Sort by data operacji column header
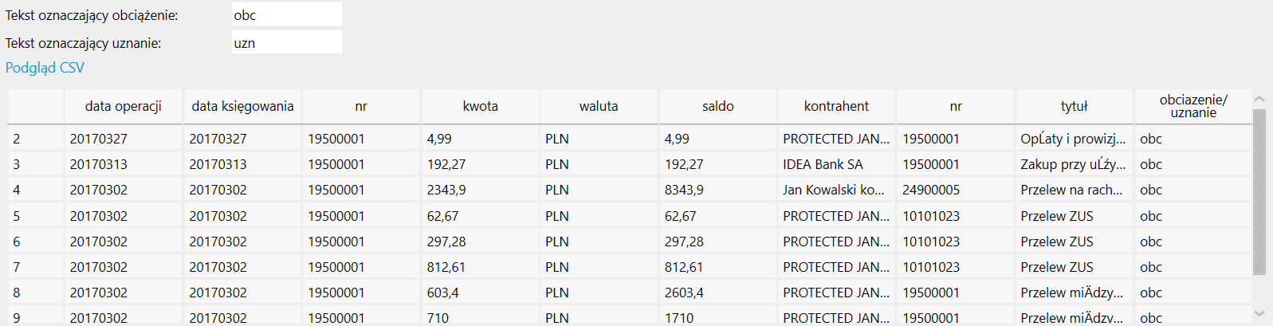 tap(124, 106)
